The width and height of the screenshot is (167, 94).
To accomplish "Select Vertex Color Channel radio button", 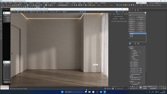I will coord(130,79).
